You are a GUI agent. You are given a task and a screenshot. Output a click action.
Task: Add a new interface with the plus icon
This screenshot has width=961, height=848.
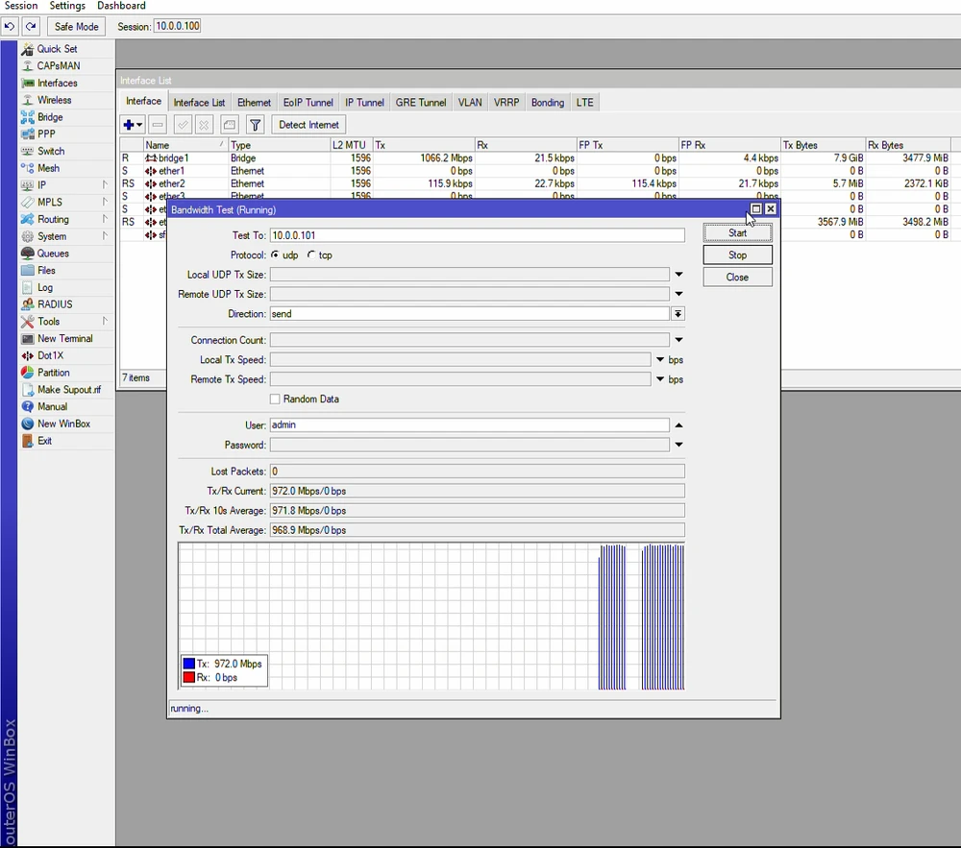pyautogui.click(x=128, y=124)
